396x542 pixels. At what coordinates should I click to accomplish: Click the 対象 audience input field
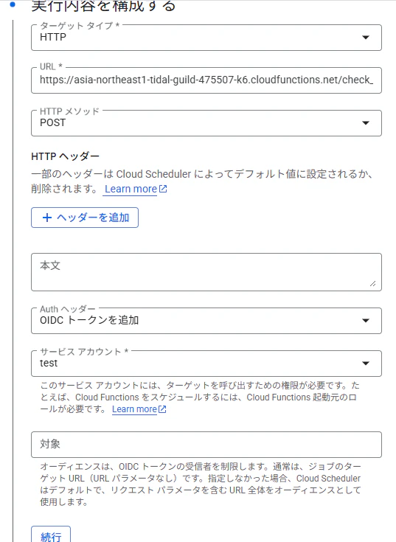click(x=206, y=445)
